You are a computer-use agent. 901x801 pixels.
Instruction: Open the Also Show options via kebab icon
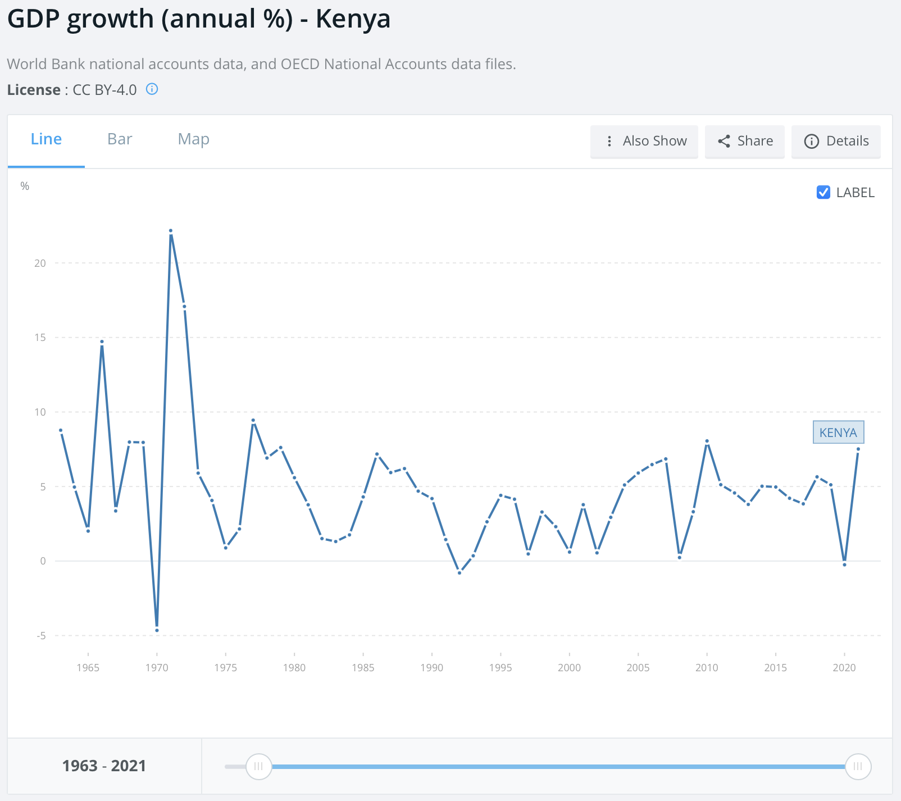pos(609,142)
